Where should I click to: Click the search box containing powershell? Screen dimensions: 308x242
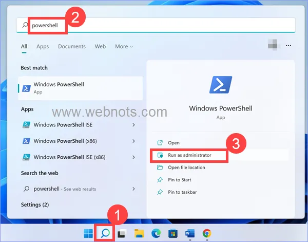click(x=156, y=25)
